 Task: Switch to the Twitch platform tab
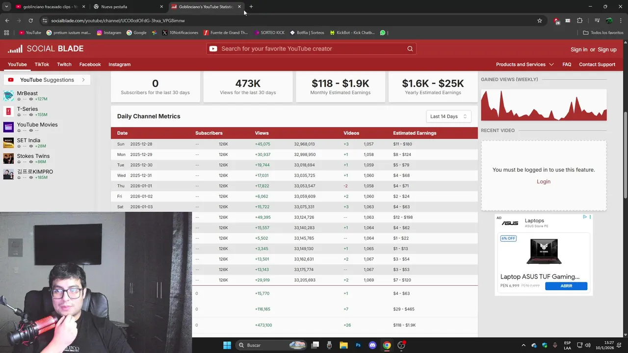64,64
